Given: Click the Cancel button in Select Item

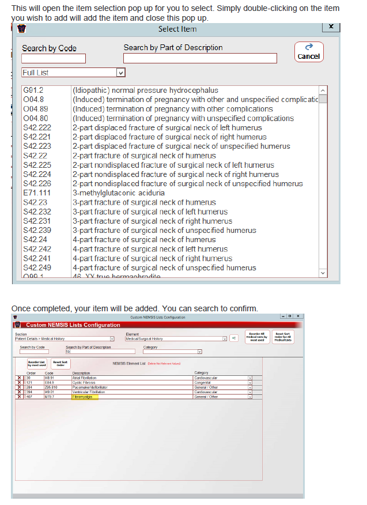Looking at the screenshot, I should click(x=309, y=52).
